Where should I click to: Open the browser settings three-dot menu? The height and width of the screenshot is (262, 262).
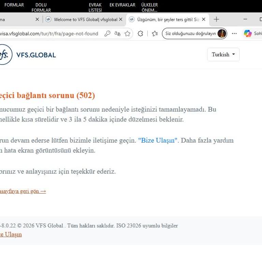coord(234,33)
